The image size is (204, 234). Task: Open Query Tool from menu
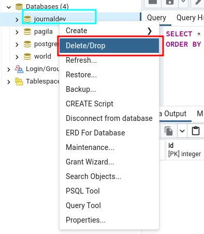[x=109, y=205]
